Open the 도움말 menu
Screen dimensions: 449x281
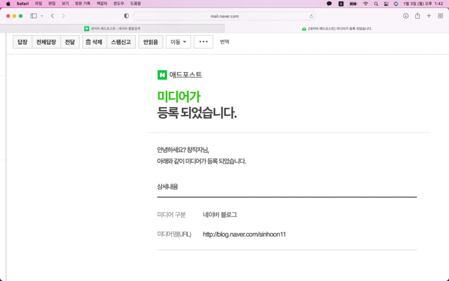tap(135, 3)
